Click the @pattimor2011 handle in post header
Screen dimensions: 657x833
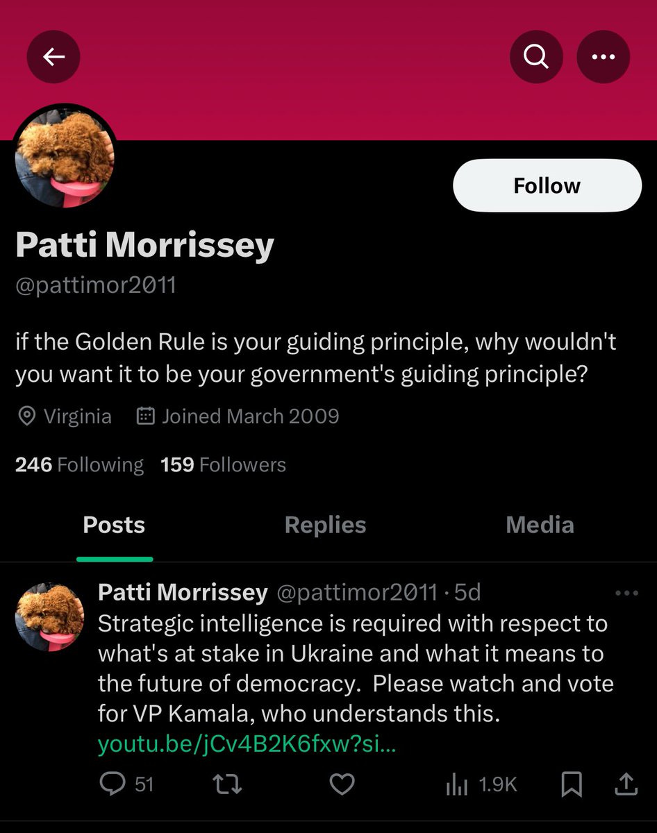click(357, 592)
